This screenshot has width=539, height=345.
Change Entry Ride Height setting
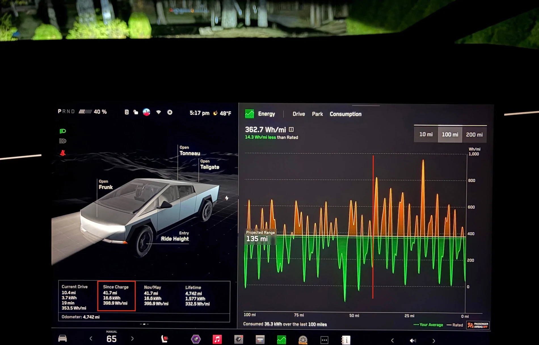[175, 236]
